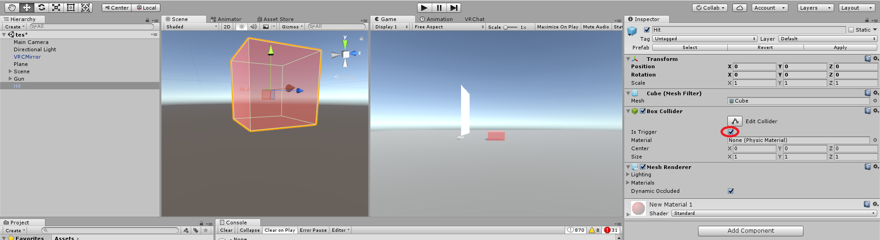Click the scene orientation gizmo center
880x240 pixels.
tap(346, 54)
